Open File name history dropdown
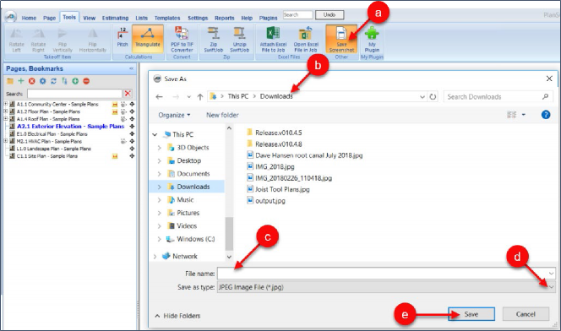 tap(551, 274)
